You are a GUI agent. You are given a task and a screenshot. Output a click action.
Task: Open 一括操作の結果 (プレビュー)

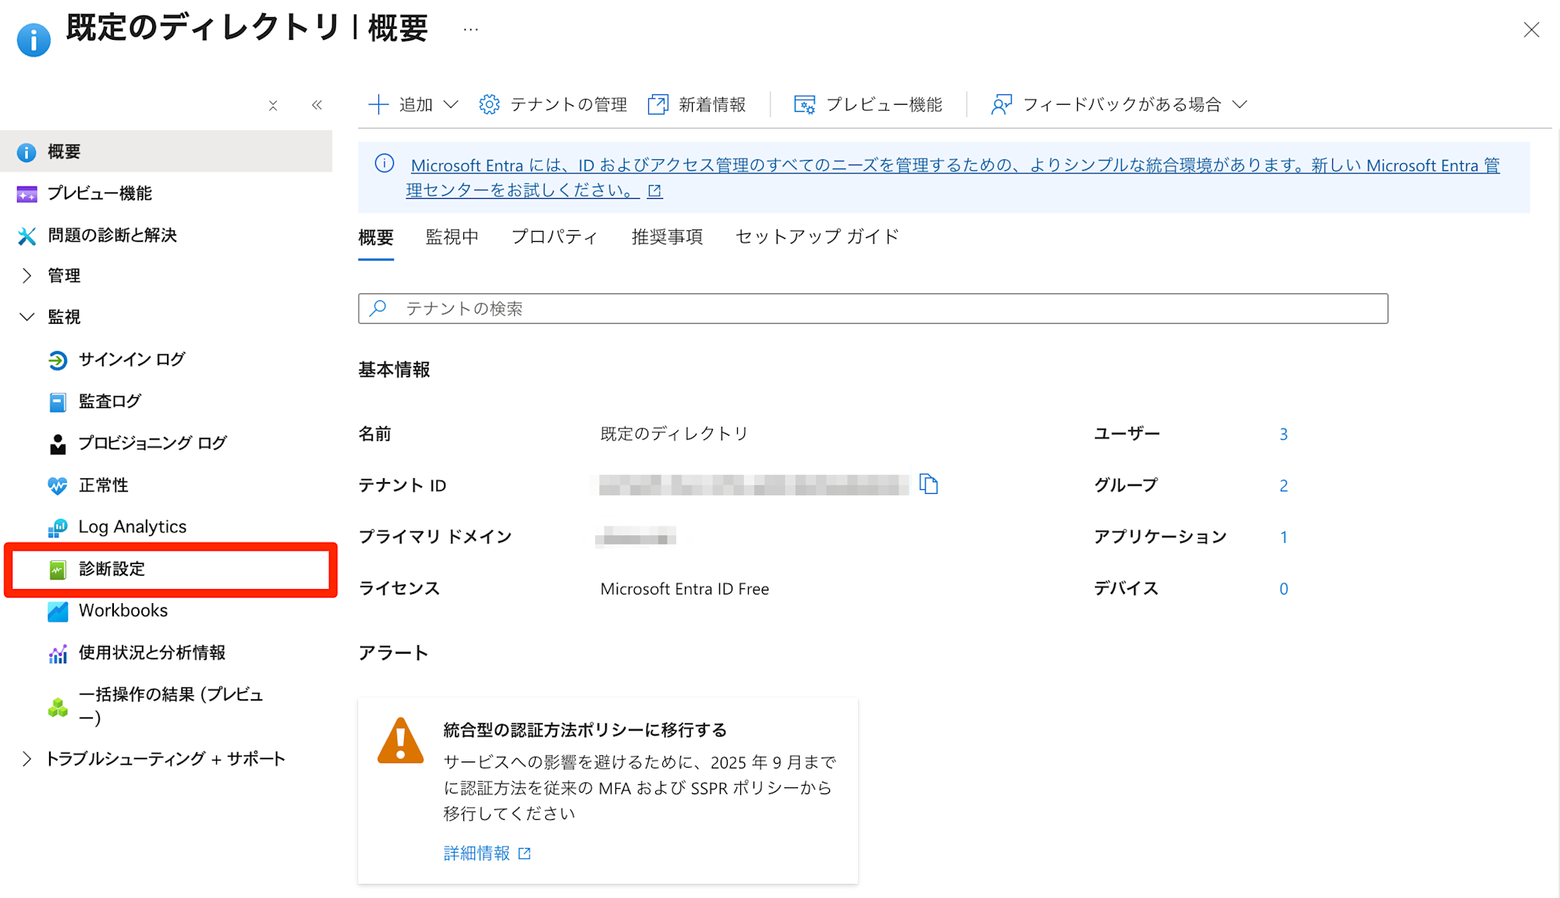pos(171,706)
